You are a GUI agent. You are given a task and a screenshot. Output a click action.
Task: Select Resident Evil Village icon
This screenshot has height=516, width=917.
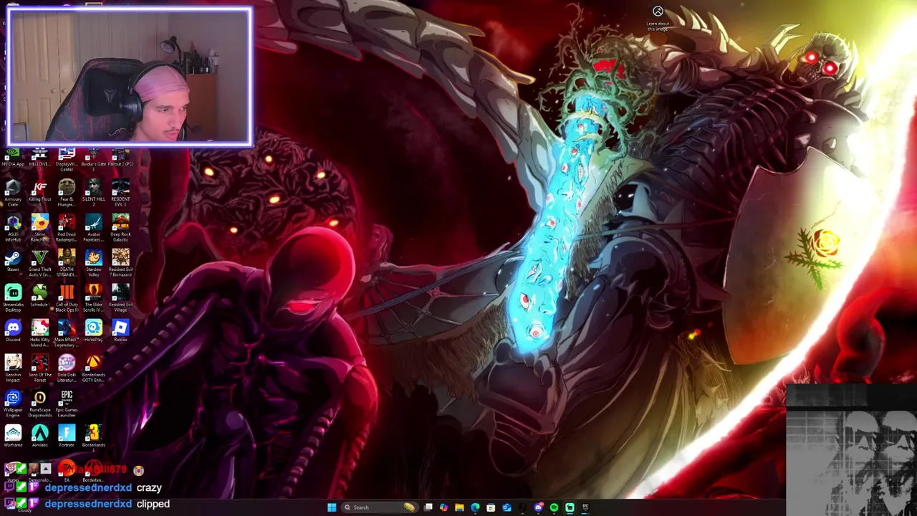point(120,297)
